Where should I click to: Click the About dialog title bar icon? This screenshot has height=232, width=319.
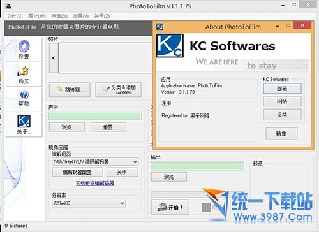click(159, 27)
